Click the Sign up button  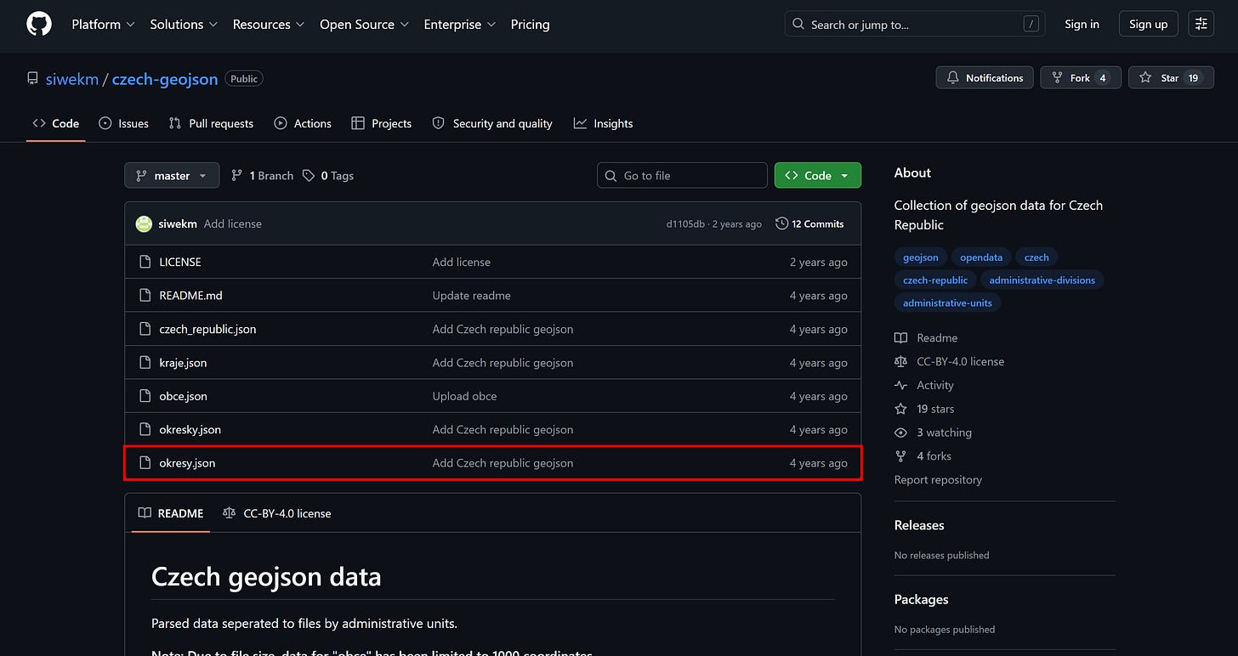tap(1148, 24)
